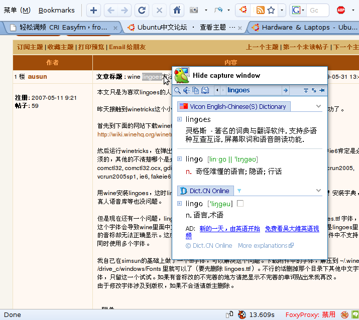Click the Lingoes open-book translate icon
This screenshot has height=320, width=359.
click(205, 90)
